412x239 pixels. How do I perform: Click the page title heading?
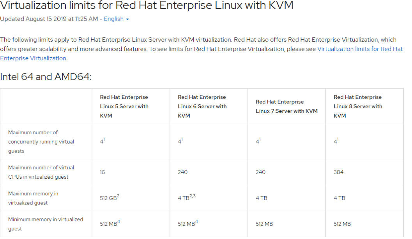tap(147, 5)
